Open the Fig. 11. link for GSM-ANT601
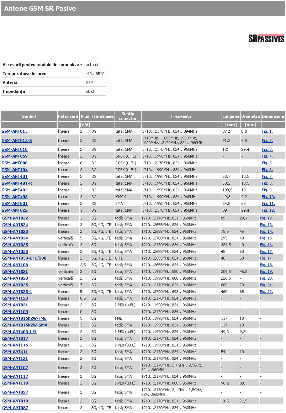The width and height of the screenshot is (286, 413). 268,204
